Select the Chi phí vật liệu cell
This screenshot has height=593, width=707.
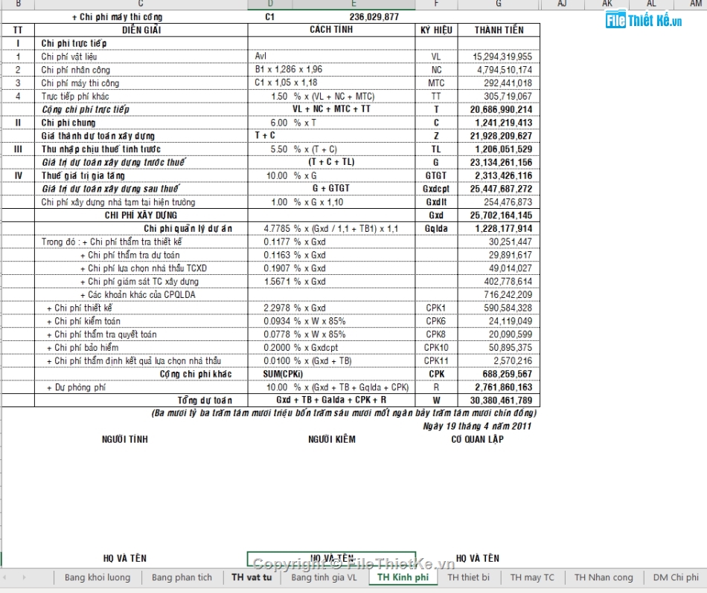click(141, 56)
